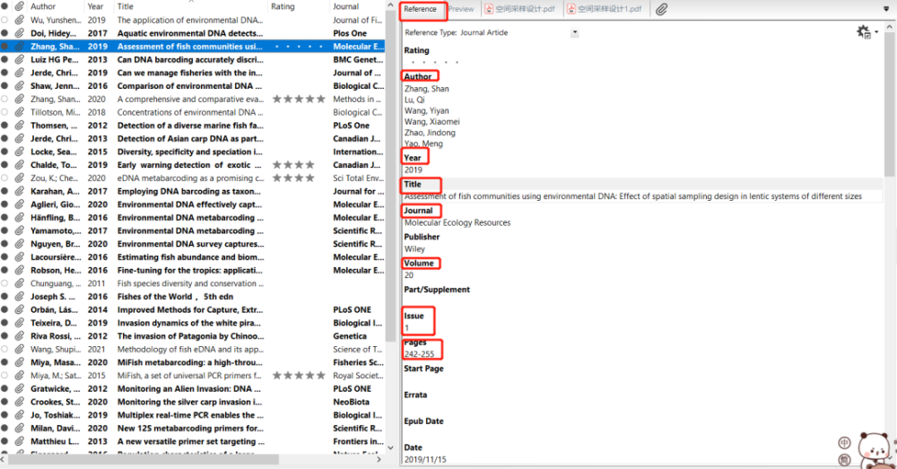Click the Year field showing 2019

pos(414,169)
